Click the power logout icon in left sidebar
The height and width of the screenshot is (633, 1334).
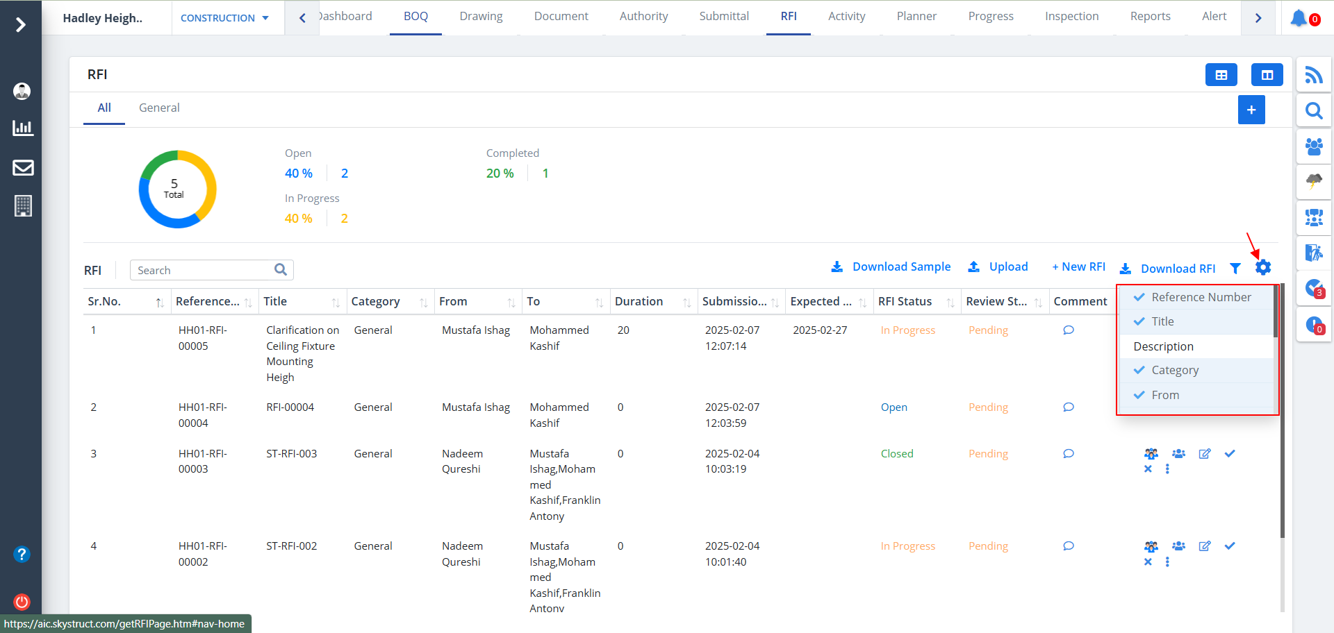[22, 602]
